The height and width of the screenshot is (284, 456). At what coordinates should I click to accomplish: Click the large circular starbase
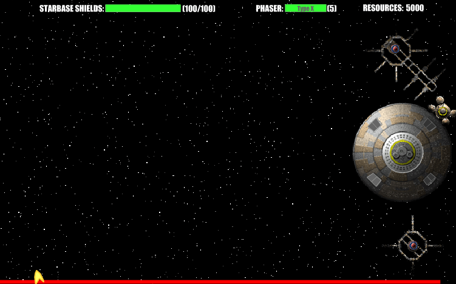coord(403,152)
